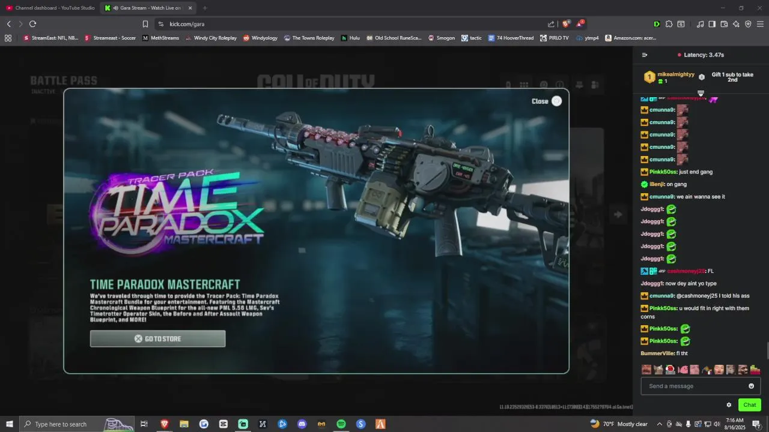Image resolution: width=769 pixels, height=432 pixels.
Task: Open Streameast Soccer bookmark
Action: tap(110, 38)
